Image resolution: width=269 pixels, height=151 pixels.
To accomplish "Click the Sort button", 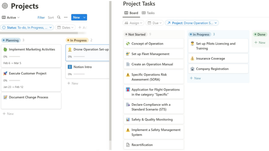I will pyautogui.click(x=51, y=17).
